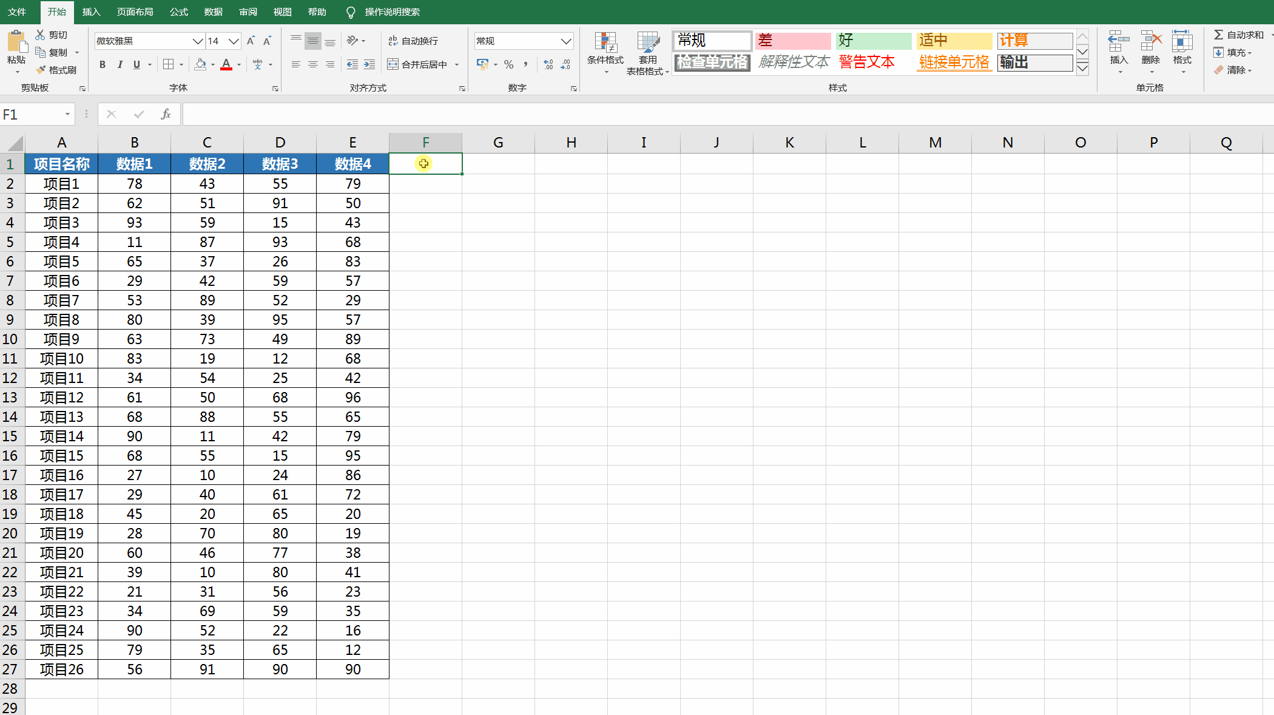Open the font name dropdown
This screenshot has width=1274, height=715.
coord(197,41)
